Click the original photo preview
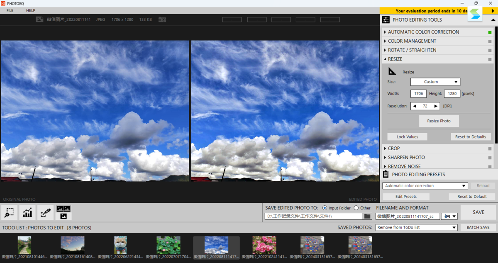Screen dimensions: 498x263 pos(95,111)
